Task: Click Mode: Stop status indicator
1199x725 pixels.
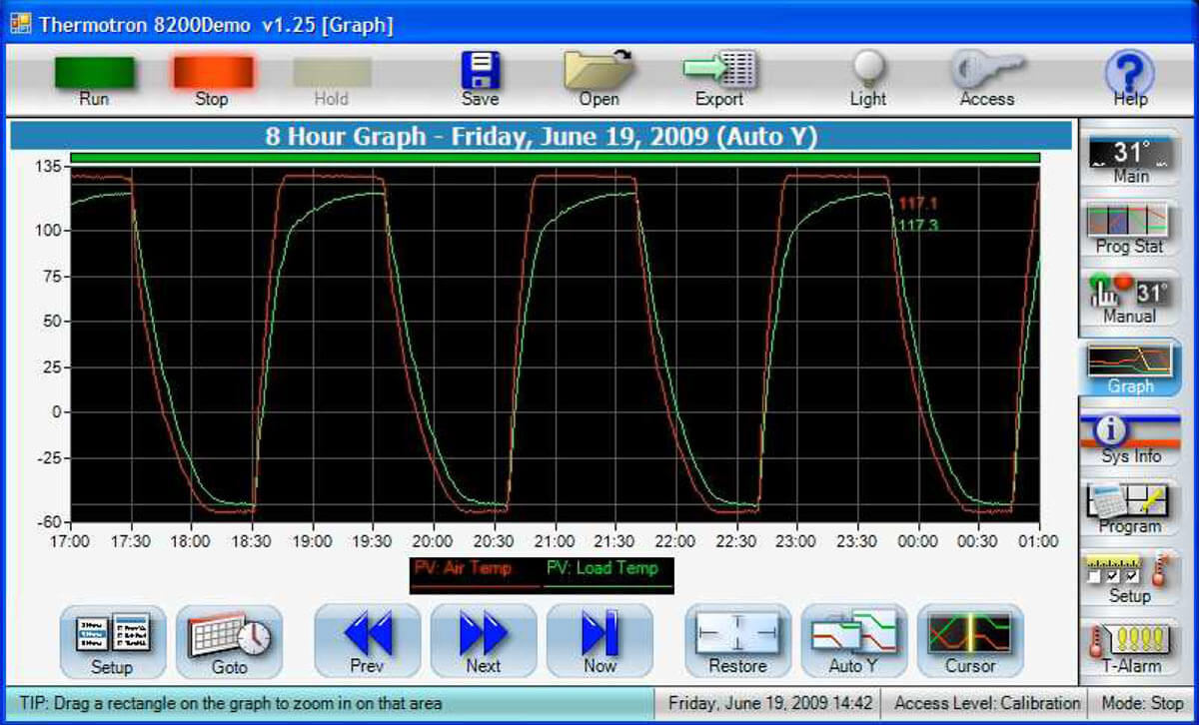Action: pyautogui.click(x=1142, y=703)
